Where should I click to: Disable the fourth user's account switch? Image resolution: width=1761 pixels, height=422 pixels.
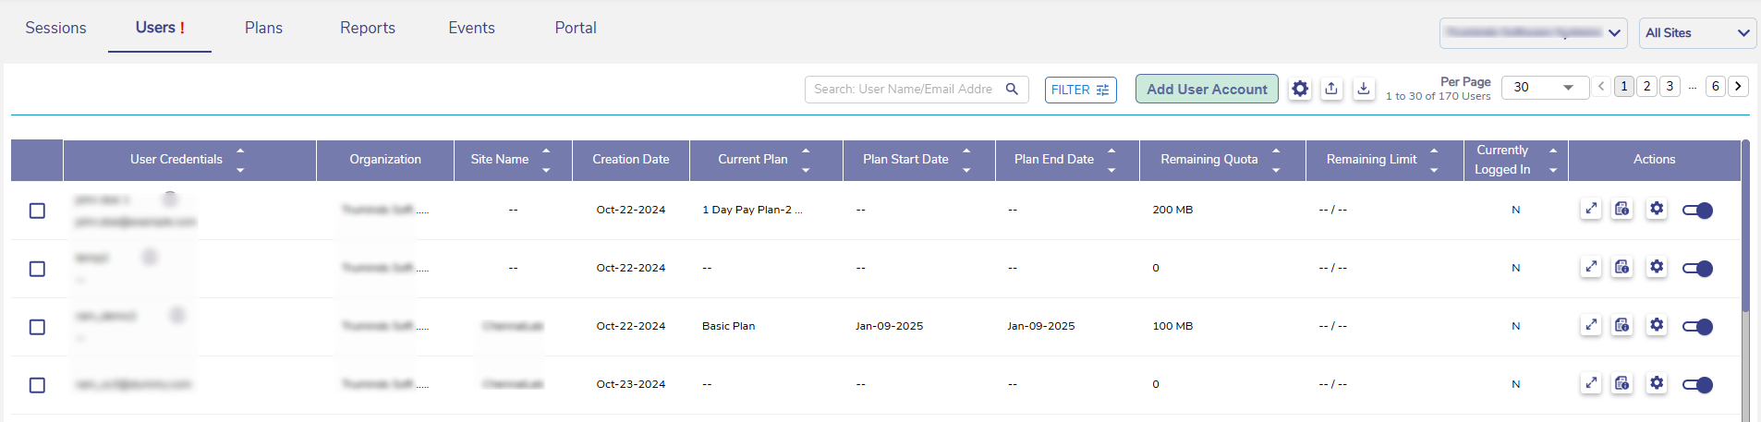pos(1697,385)
